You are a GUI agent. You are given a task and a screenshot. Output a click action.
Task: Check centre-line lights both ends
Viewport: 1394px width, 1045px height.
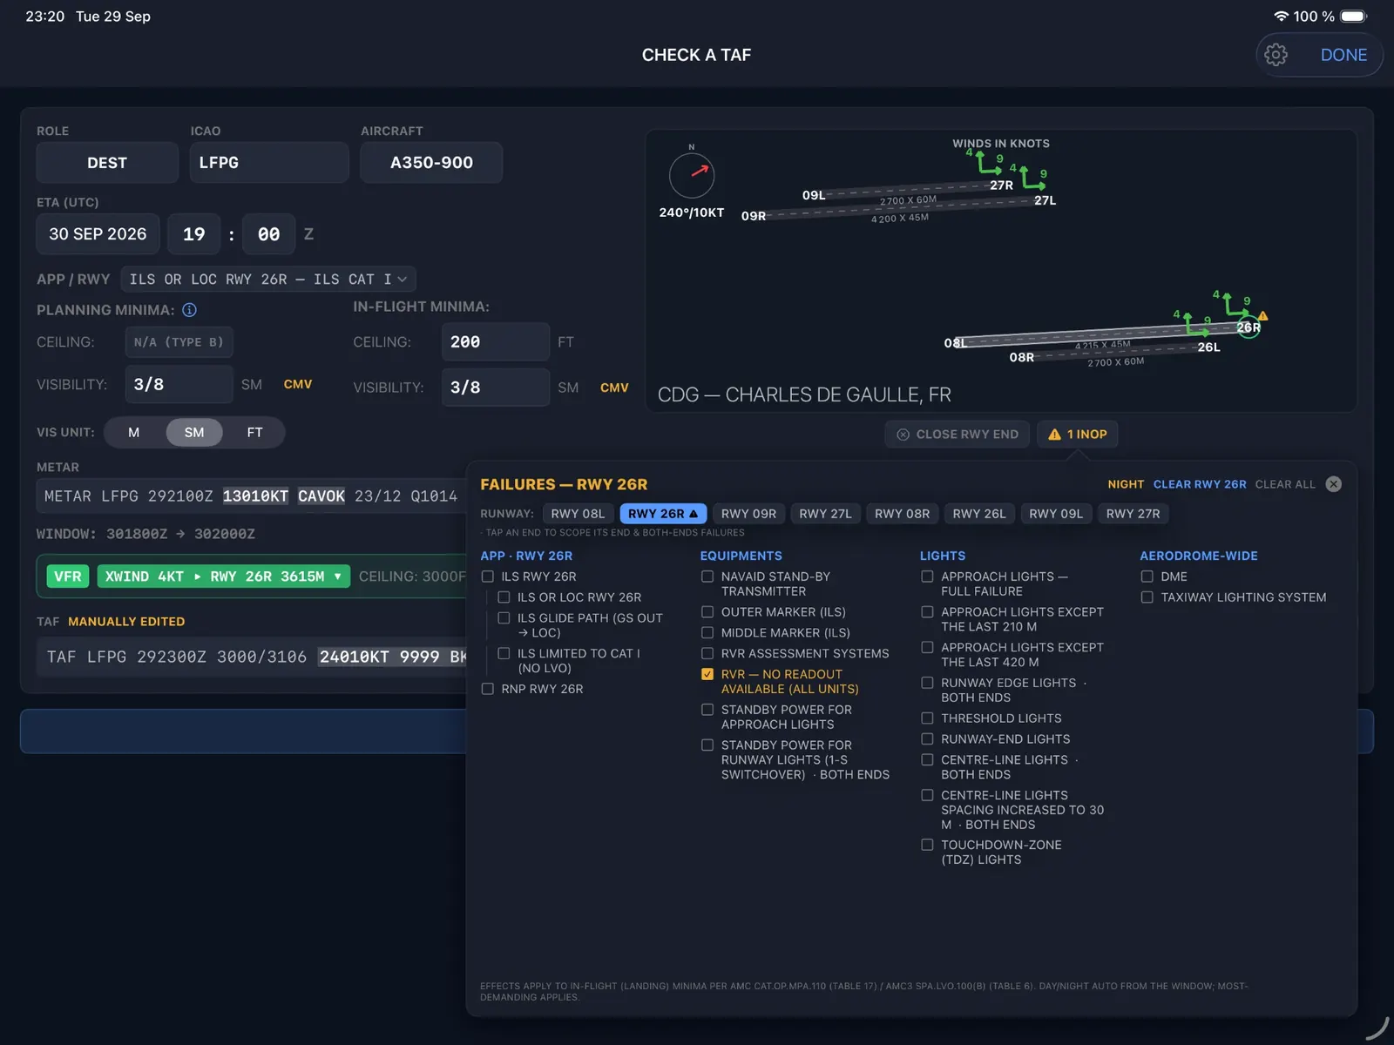[x=927, y=760]
